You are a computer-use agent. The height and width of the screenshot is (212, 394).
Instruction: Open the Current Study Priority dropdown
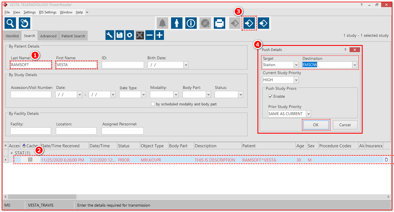coord(296,80)
